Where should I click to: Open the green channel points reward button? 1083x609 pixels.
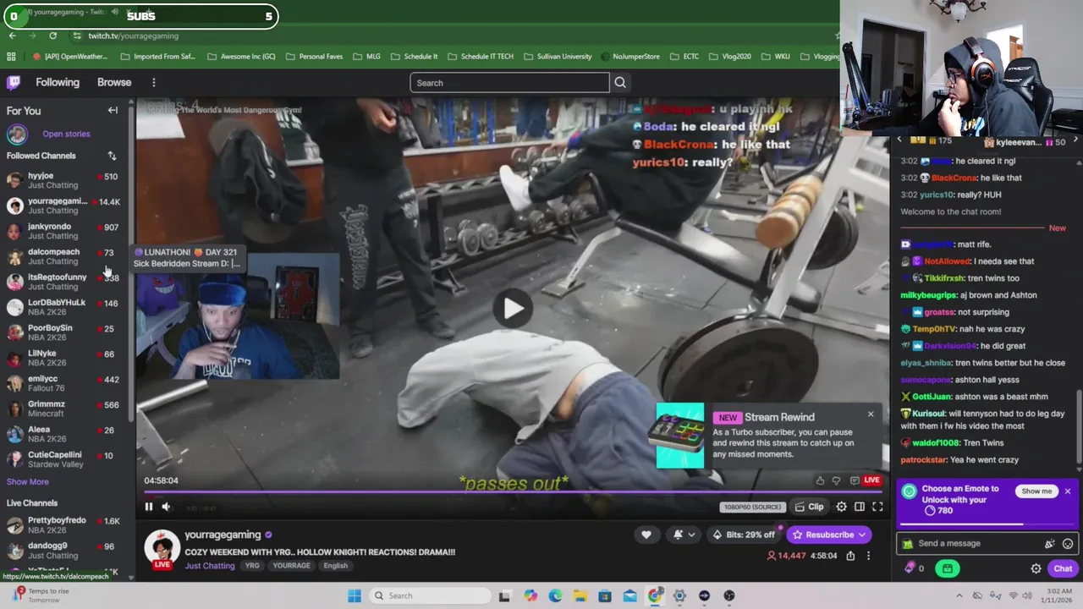point(948,568)
